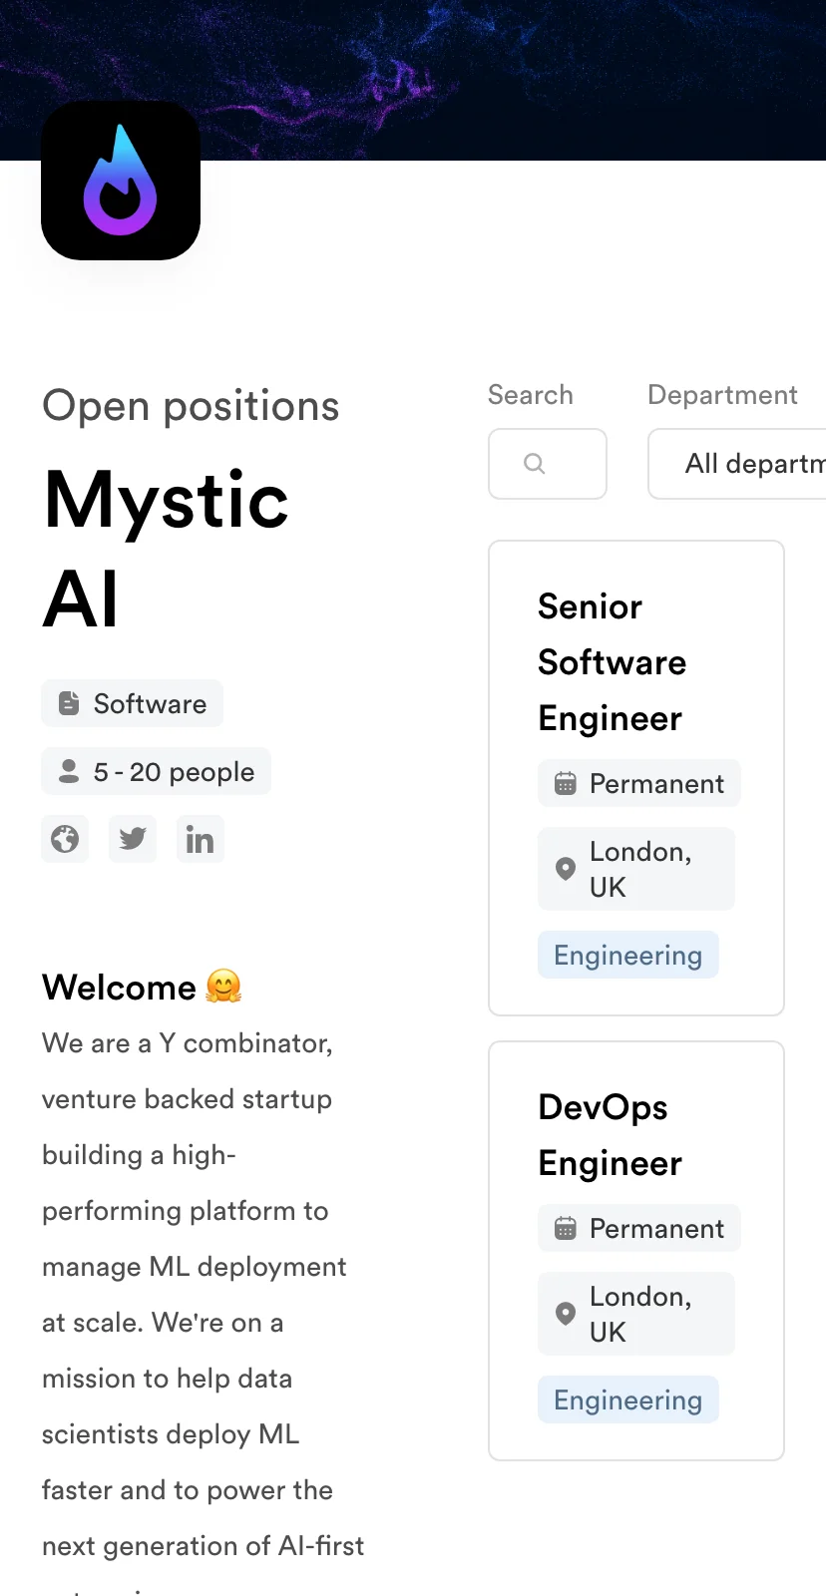Open Mystic AI's LinkedIn page

click(x=201, y=839)
